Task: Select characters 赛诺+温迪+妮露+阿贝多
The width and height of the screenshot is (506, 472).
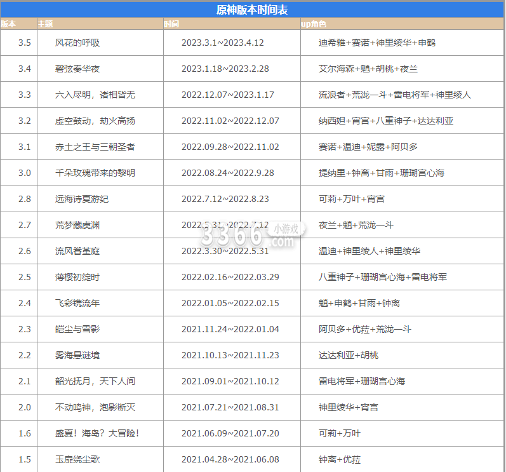Action: [368, 147]
